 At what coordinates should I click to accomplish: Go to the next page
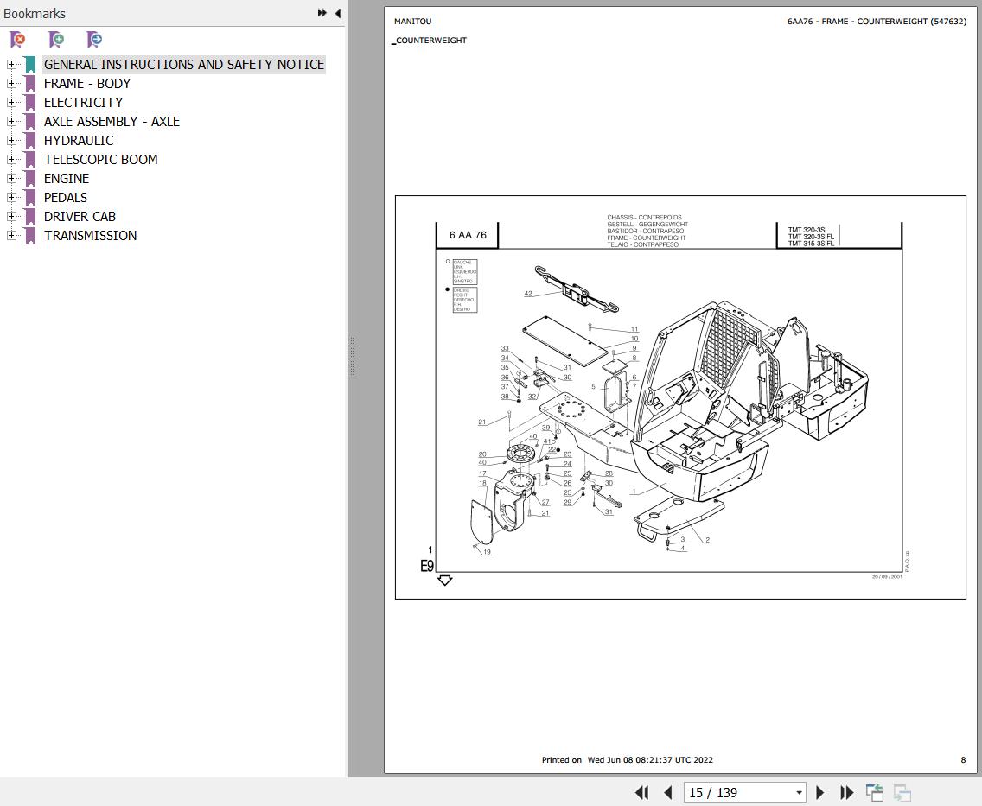click(819, 793)
